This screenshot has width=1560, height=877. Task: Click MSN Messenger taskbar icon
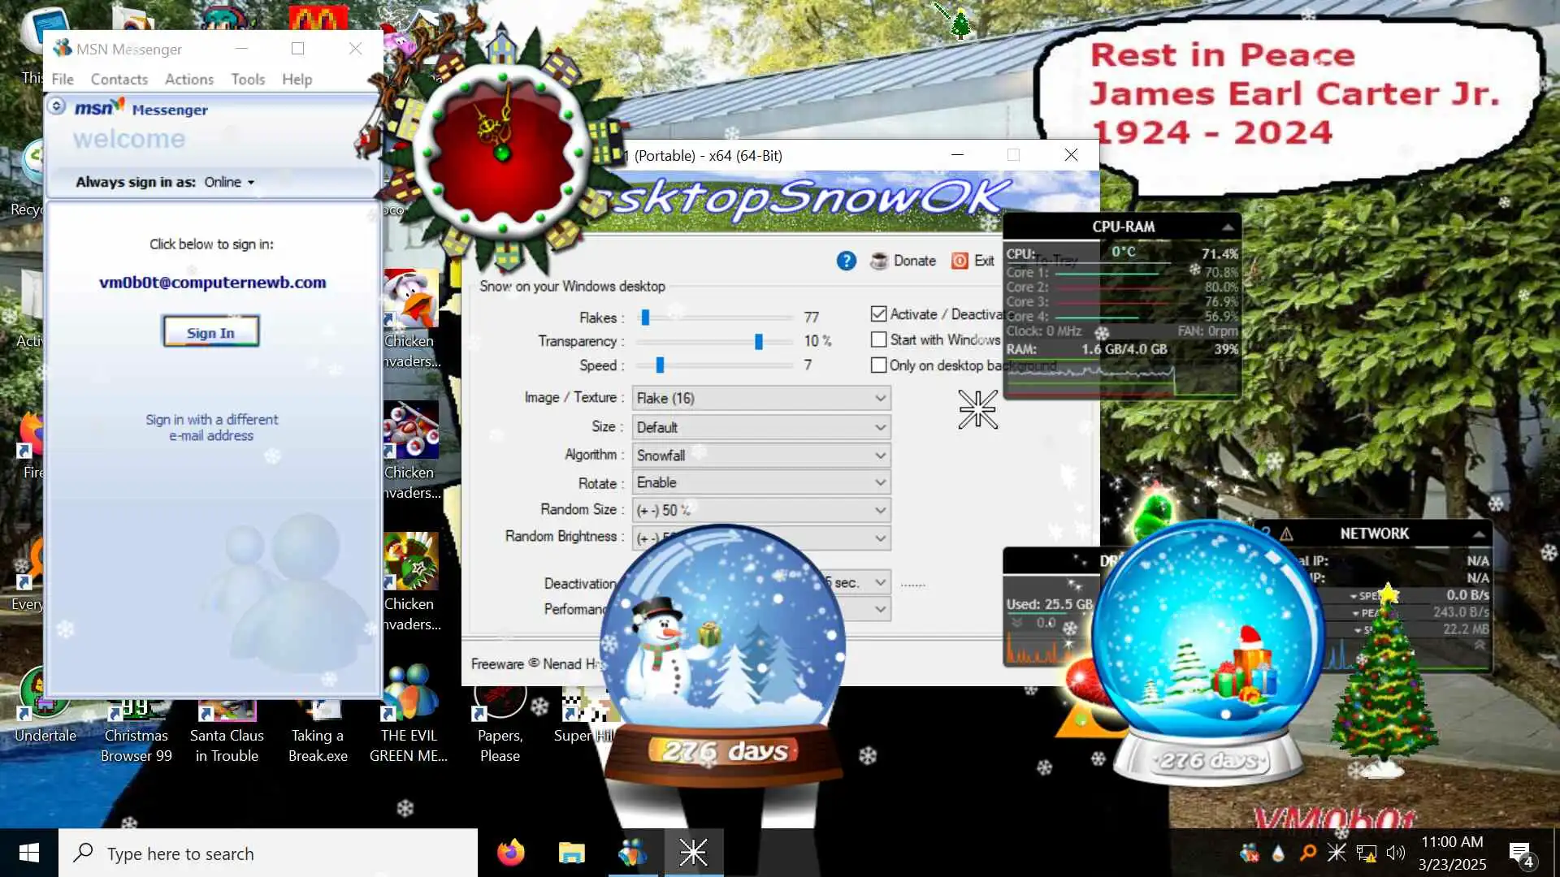pyautogui.click(x=633, y=853)
